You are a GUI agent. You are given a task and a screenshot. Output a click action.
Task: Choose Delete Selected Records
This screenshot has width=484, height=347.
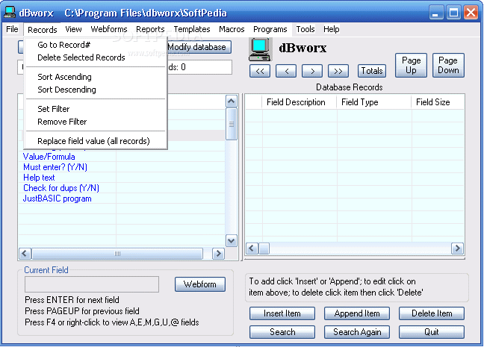point(96,57)
